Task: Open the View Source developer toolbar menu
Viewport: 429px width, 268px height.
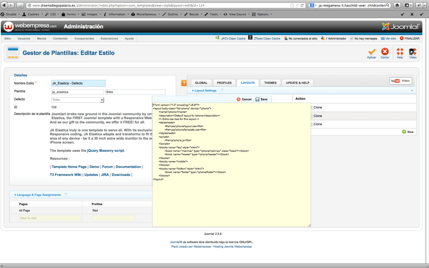Action: pos(237,14)
